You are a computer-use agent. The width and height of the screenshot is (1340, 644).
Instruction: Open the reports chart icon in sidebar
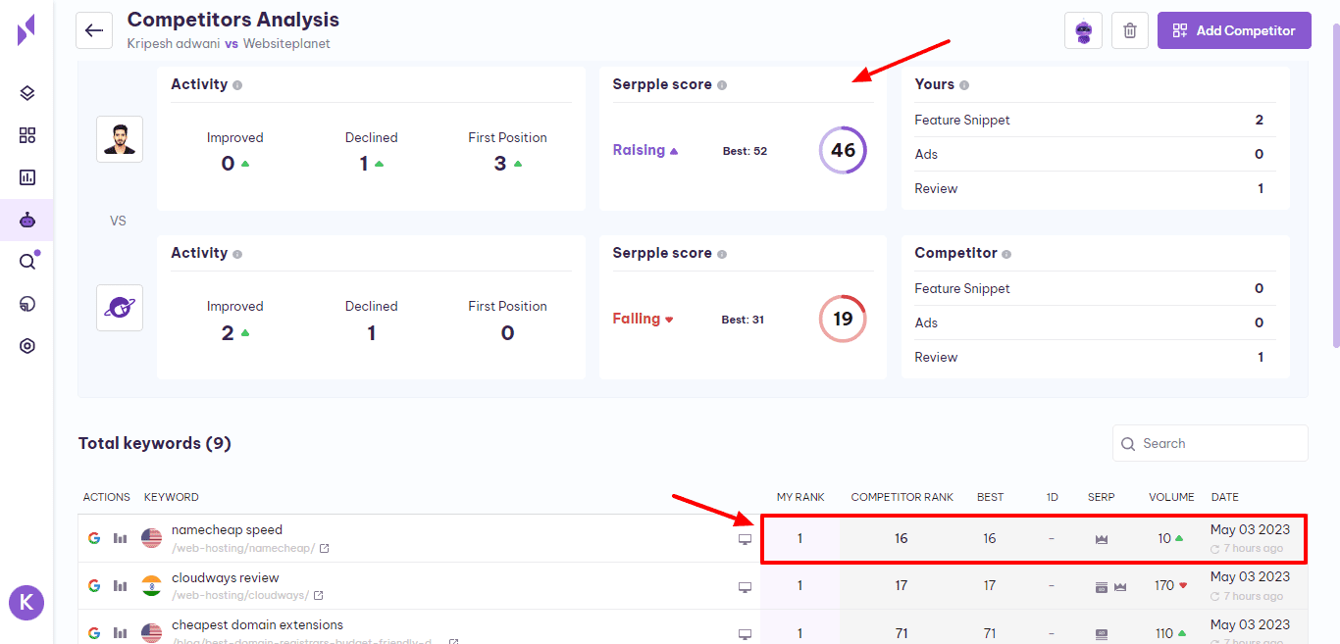27,177
